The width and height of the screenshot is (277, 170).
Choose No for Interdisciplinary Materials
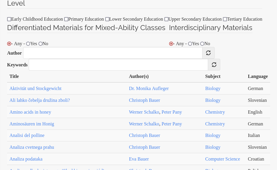click(202, 44)
